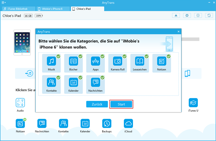Switch to the iTunes Bibliothek tab

[x=19, y=9]
